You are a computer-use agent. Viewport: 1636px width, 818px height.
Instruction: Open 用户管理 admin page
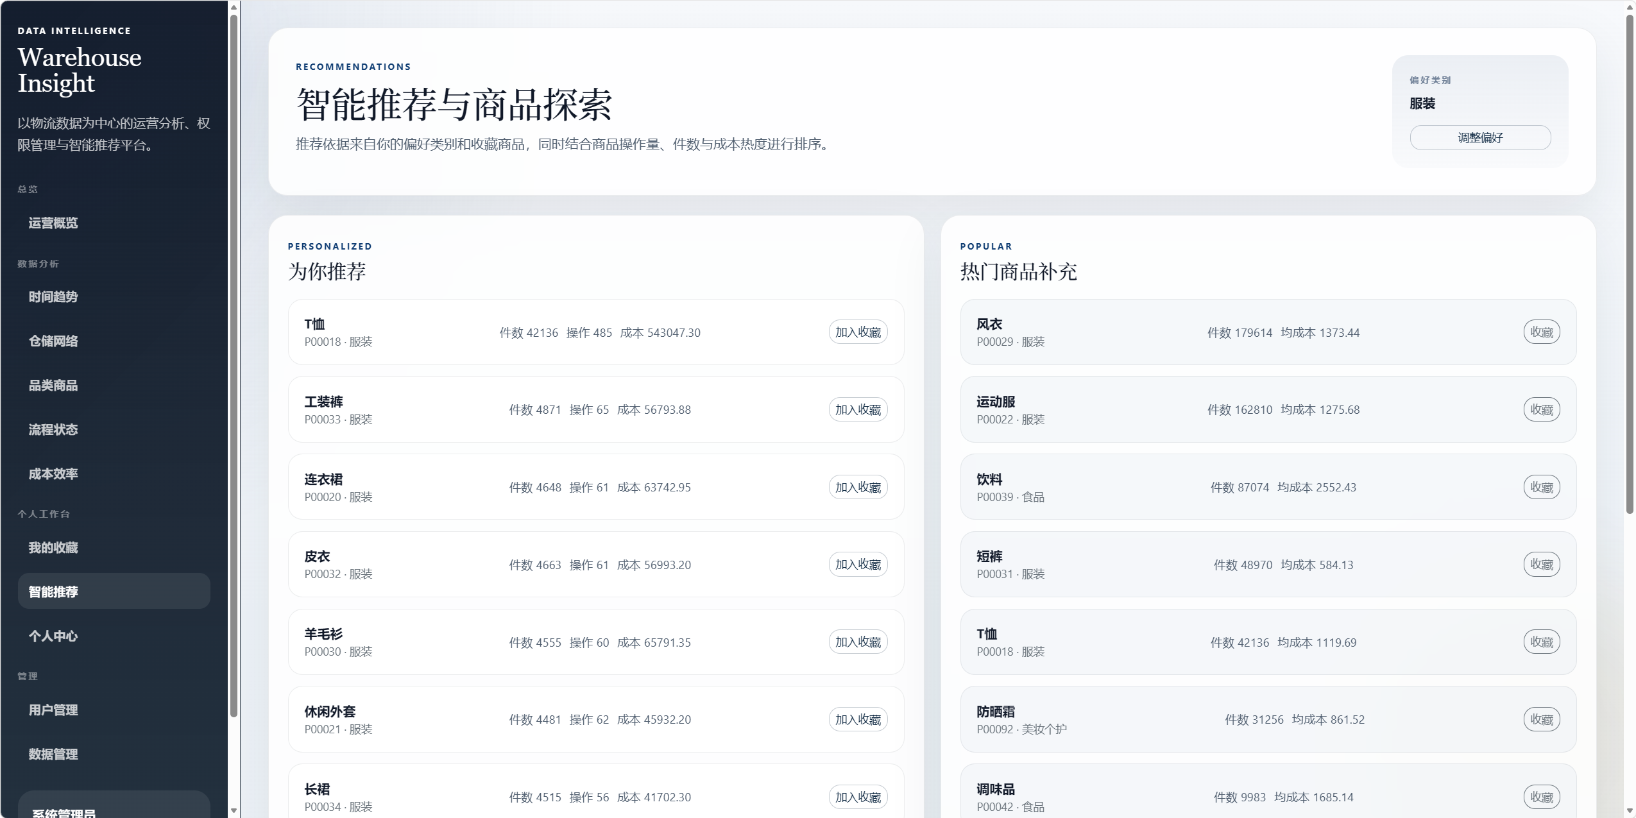tap(53, 710)
